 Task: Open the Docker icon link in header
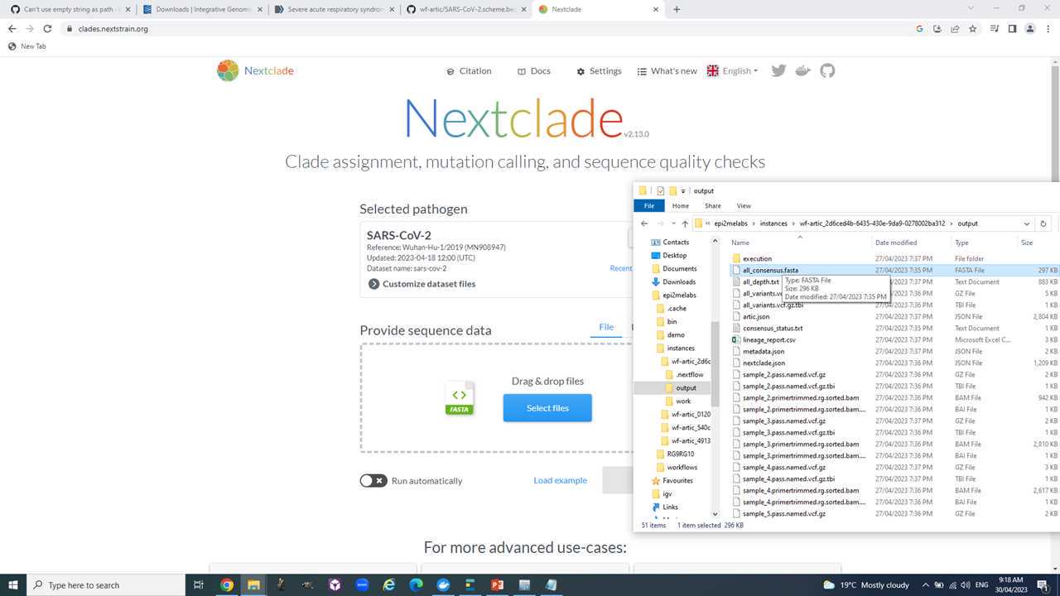tap(802, 71)
